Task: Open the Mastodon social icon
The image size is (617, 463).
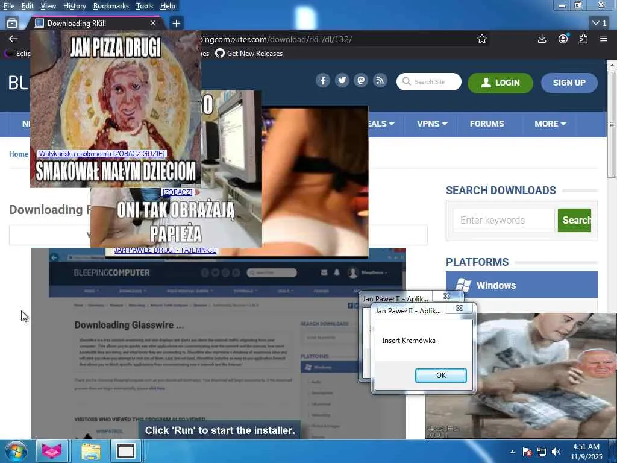Action: [x=361, y=81]
